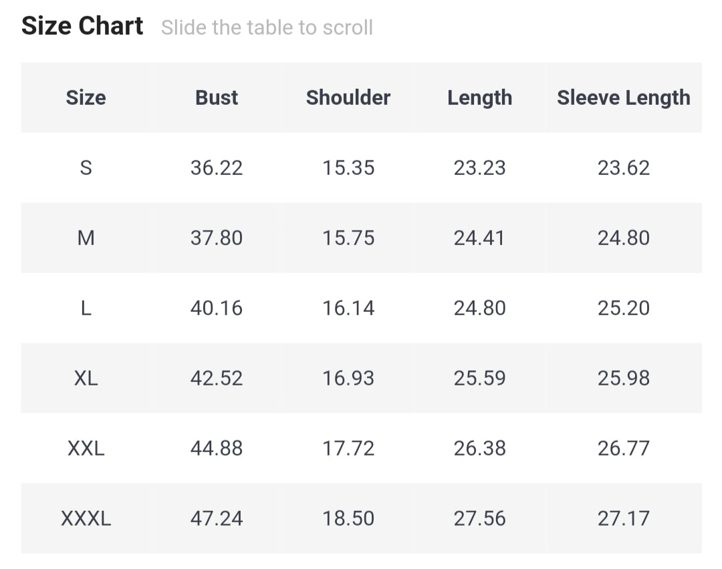Select shoulder value 17.72
Screen dimensions: 722x569
tap(348, 448)
